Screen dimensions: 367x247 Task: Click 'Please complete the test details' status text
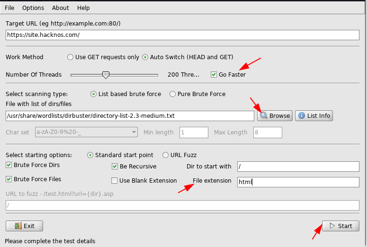[x=50, y=241]
